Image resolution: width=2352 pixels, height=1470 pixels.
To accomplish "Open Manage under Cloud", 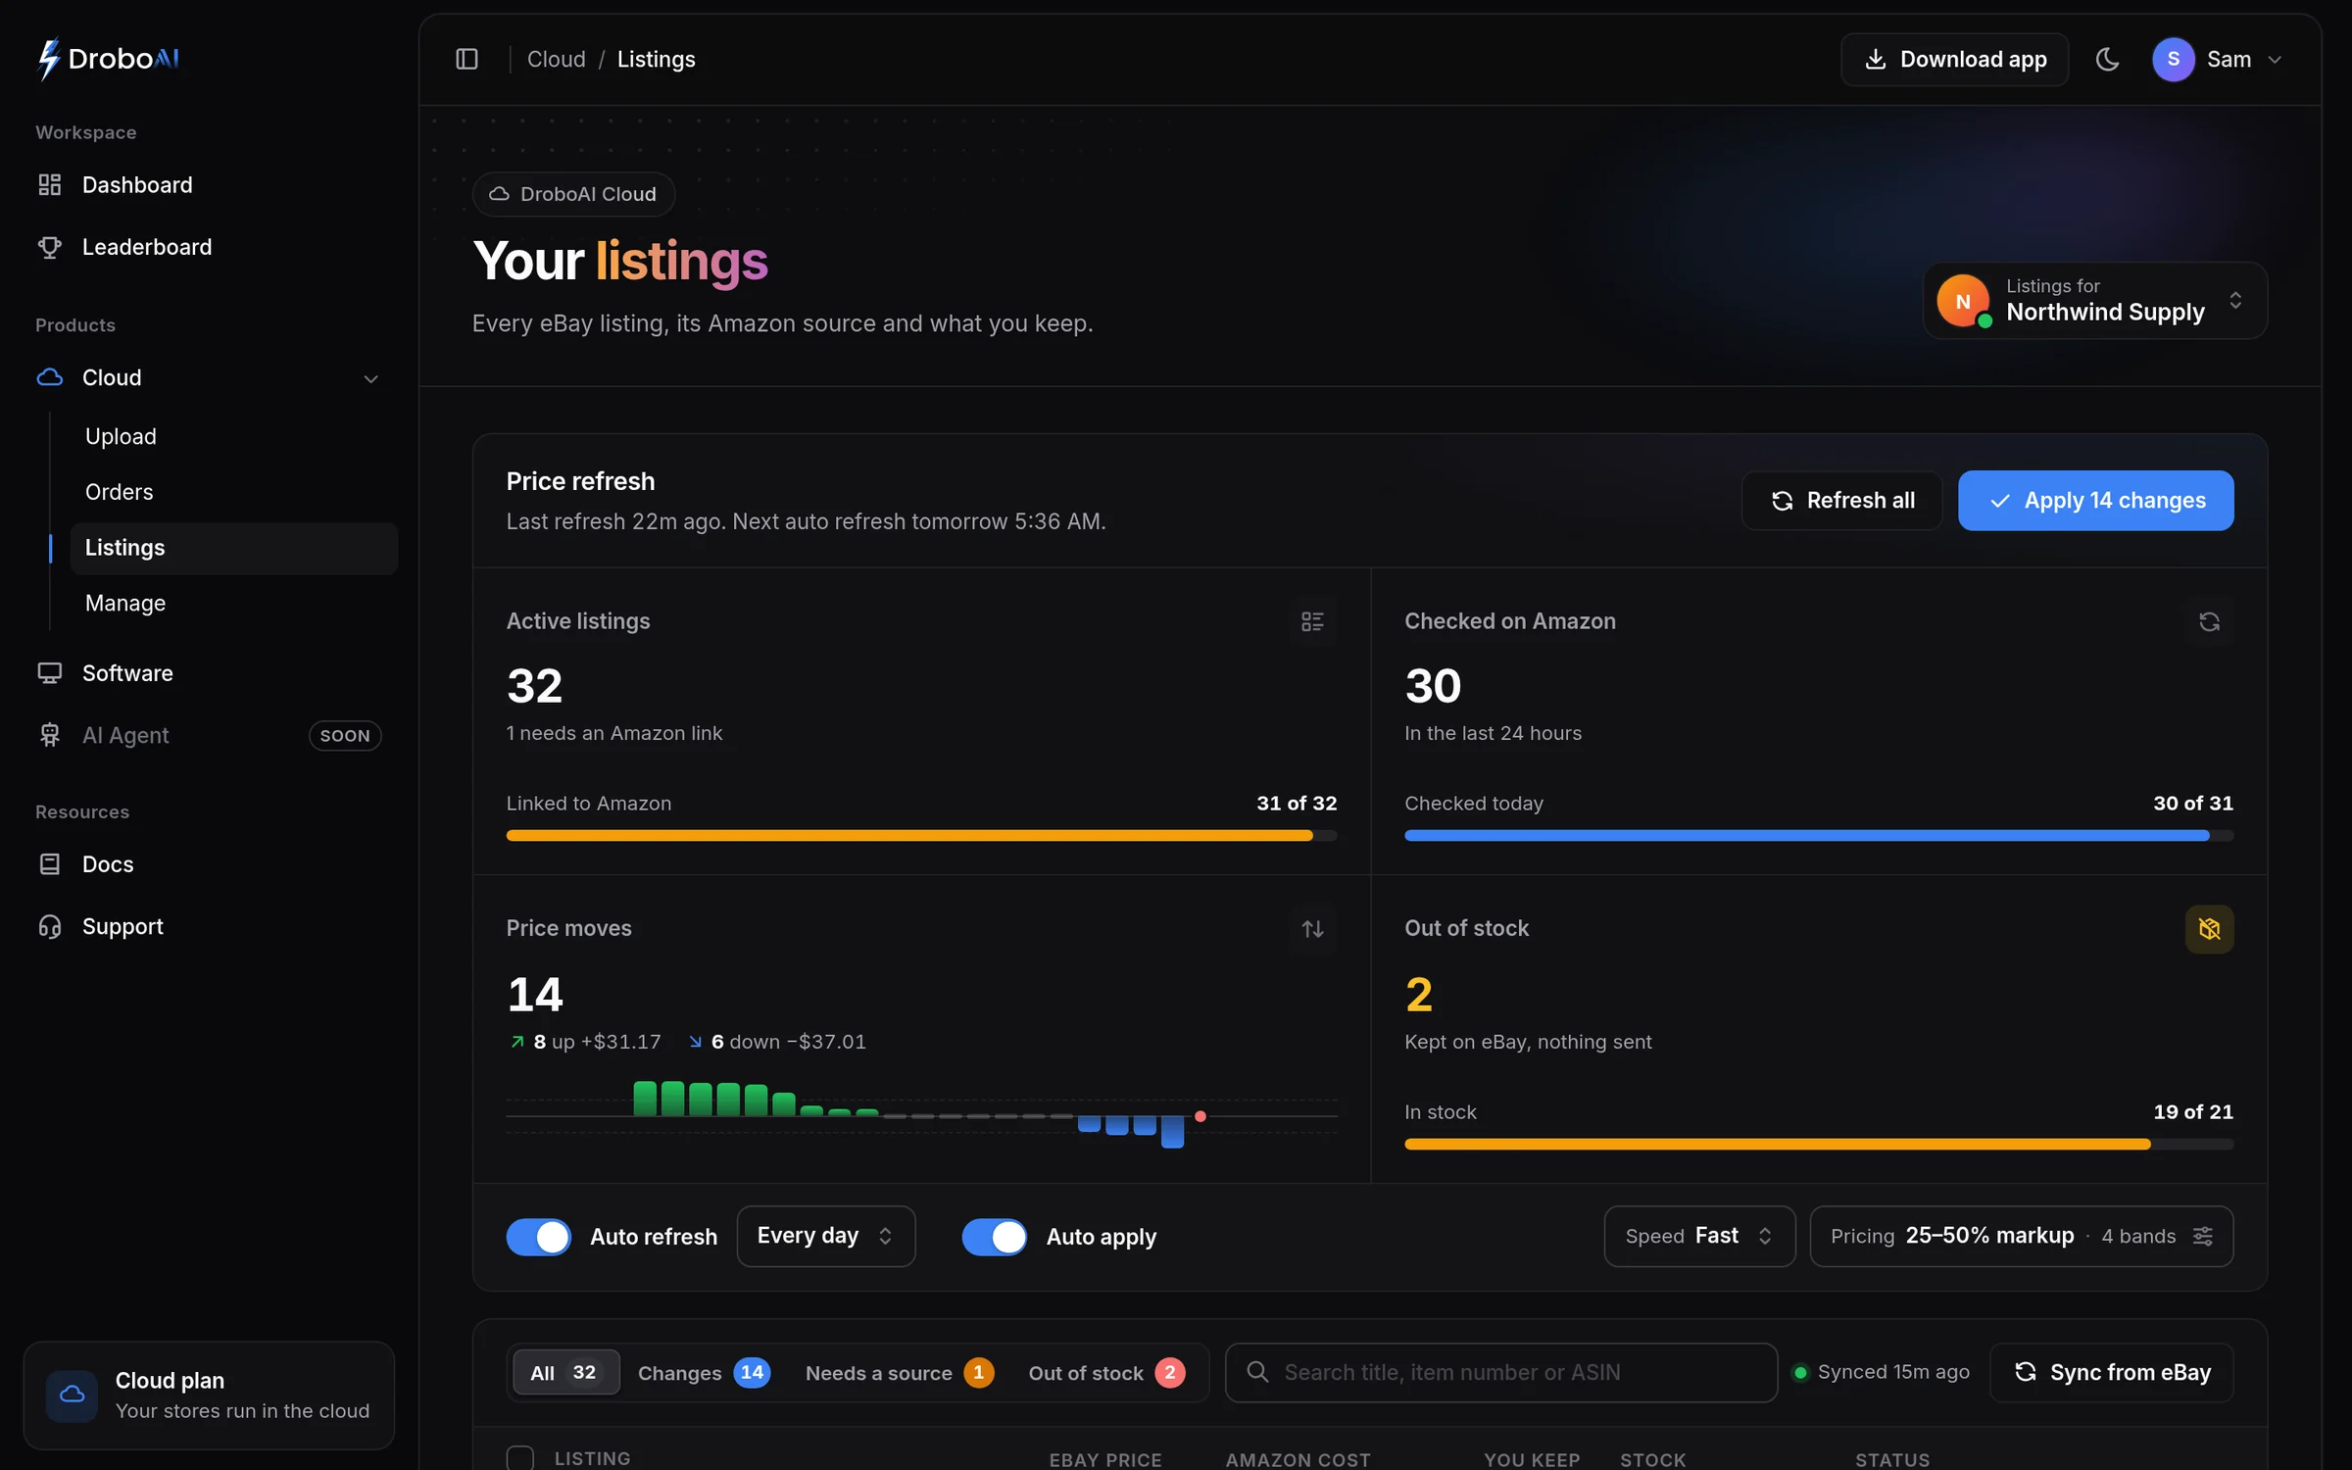I will click(x=234, y=604).
